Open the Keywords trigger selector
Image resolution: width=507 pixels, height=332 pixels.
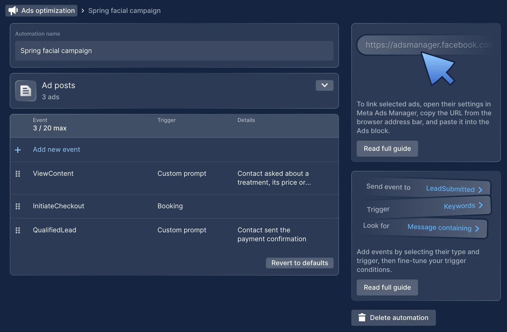tap(463, 206)
